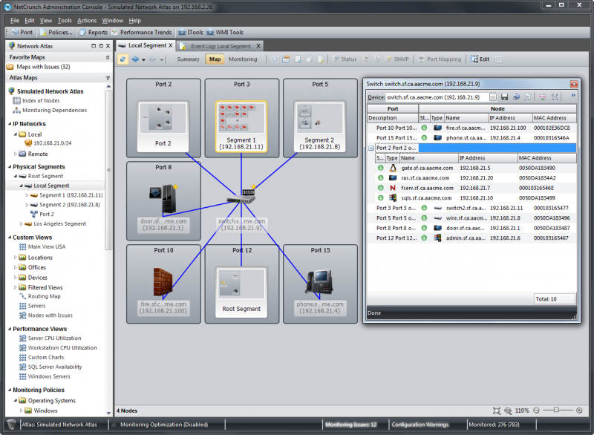Click the browse button next to Device field
The width and height of the screenshot is (594, 435).
[492, 97]
